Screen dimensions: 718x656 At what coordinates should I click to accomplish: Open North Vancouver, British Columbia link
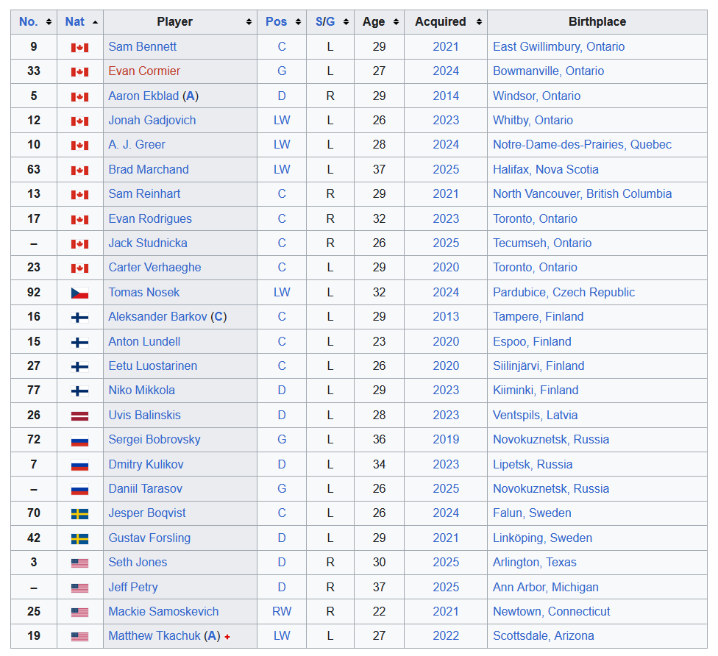tap(582, 193)
